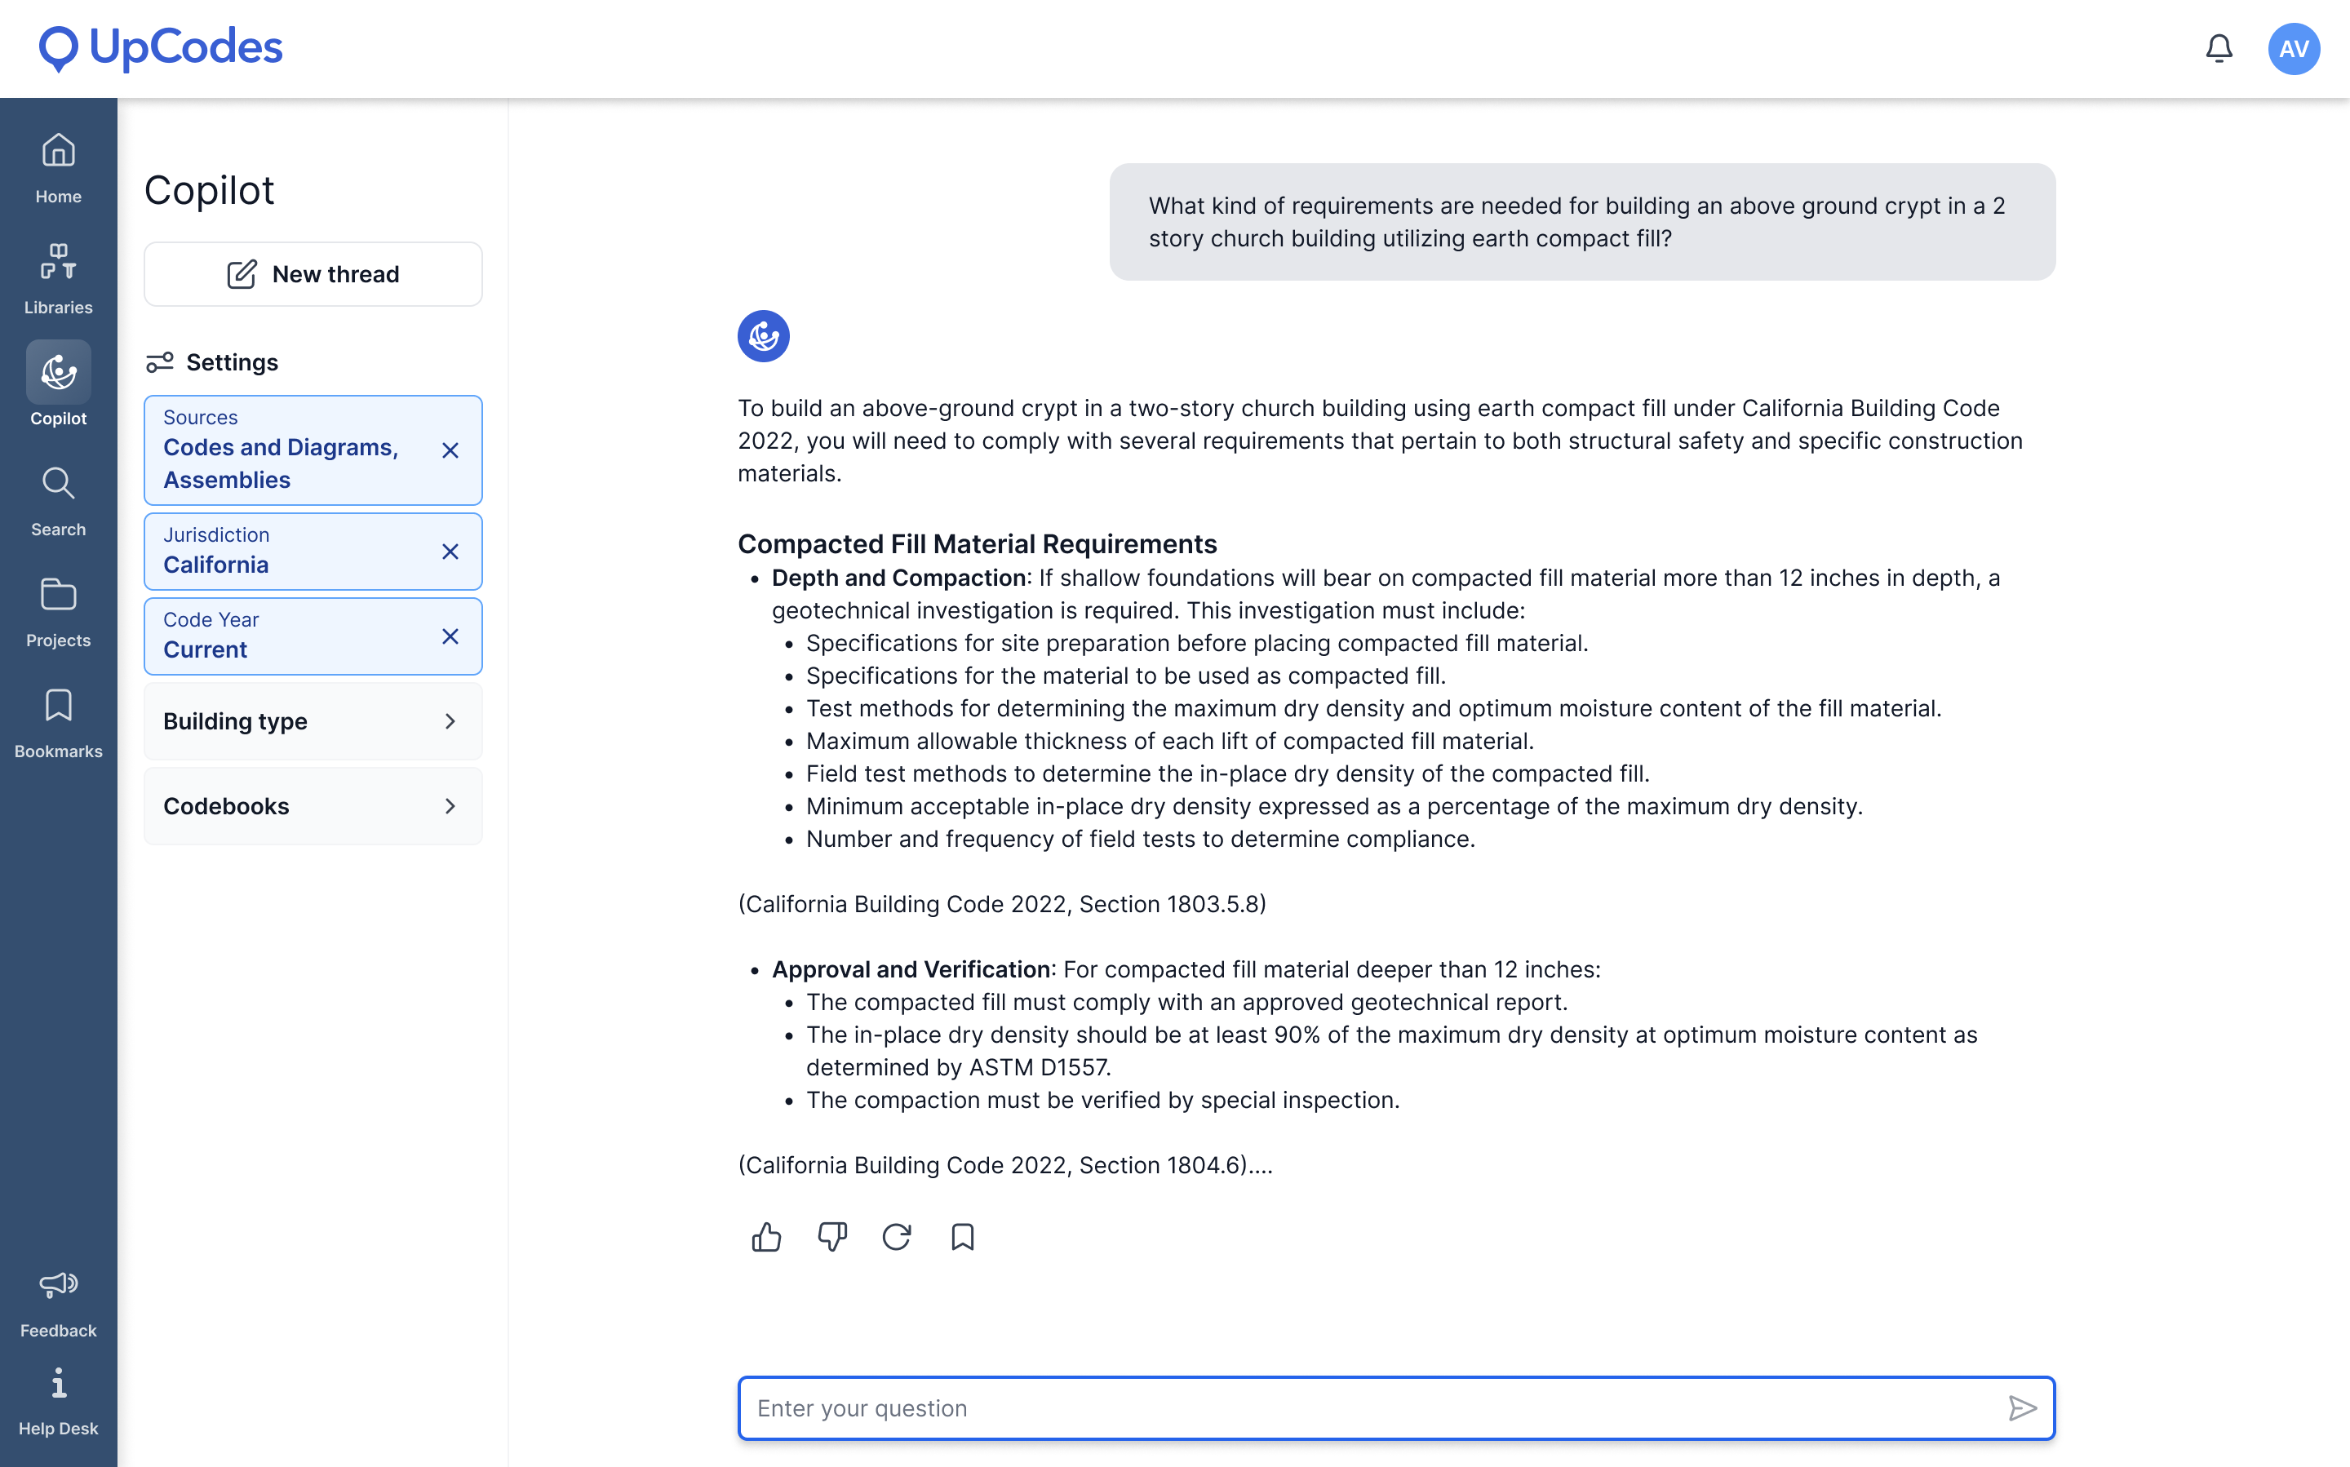Expand Building type setting
This screenshot has width=2350, height=1467.
tap(313, 721)
